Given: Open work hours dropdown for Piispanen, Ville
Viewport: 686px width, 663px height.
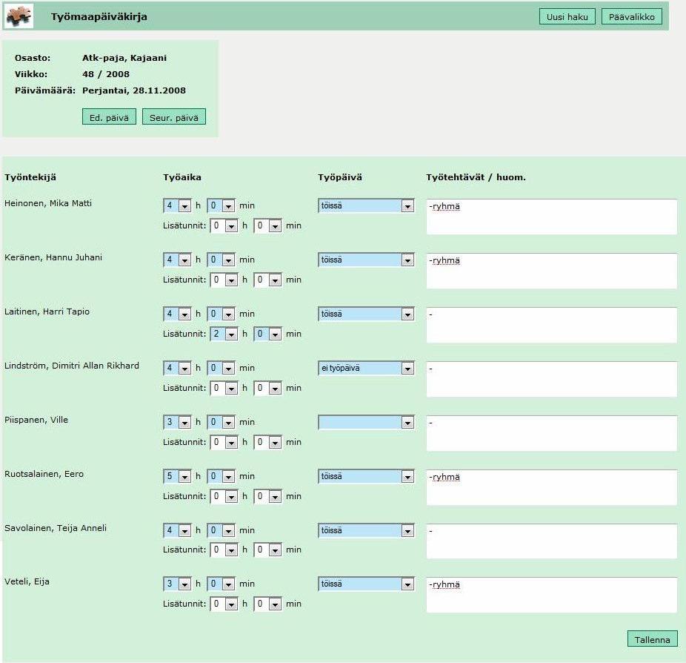Looking at the screenshot, I should point(177,422).
